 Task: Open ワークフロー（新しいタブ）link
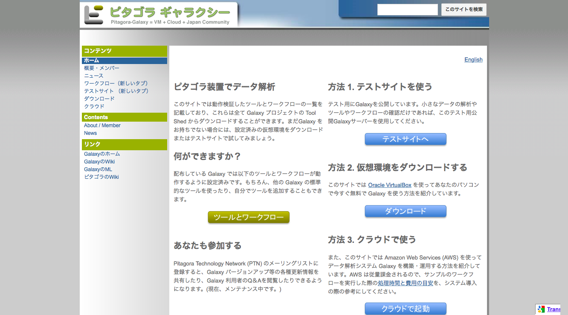(x=116, y=84)
